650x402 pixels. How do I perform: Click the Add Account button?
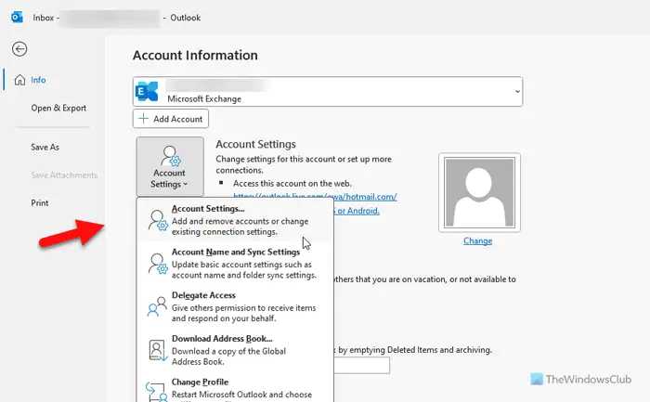point(171,119)
